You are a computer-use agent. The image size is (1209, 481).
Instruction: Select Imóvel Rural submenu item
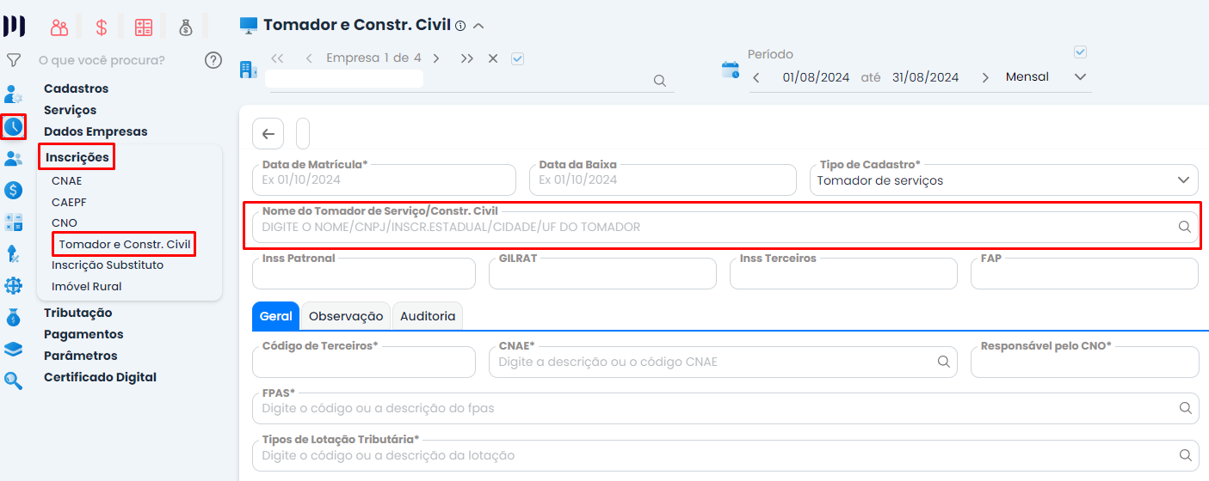[x=87, y=287]
